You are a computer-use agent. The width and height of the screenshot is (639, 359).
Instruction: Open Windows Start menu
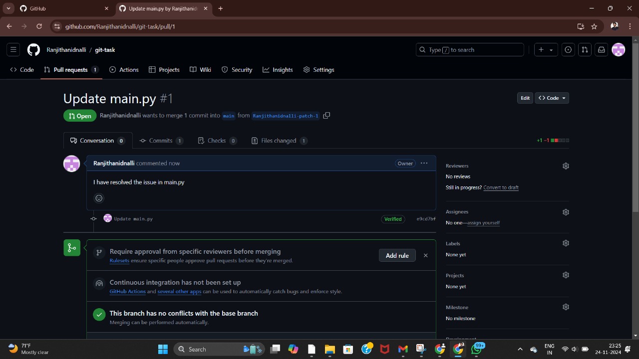point(163,349)
